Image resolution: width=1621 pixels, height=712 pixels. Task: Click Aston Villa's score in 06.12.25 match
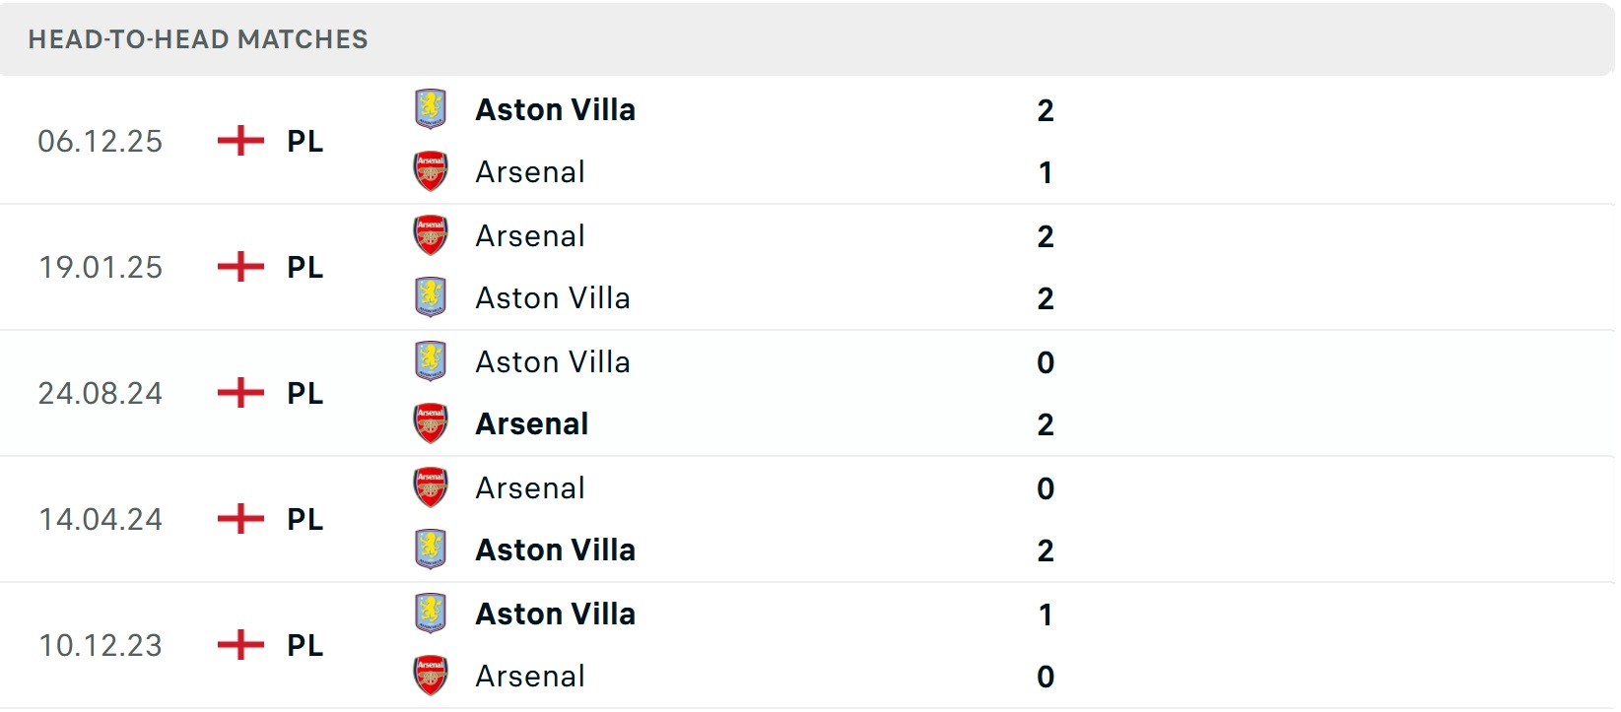click(x=1046, y=110)
